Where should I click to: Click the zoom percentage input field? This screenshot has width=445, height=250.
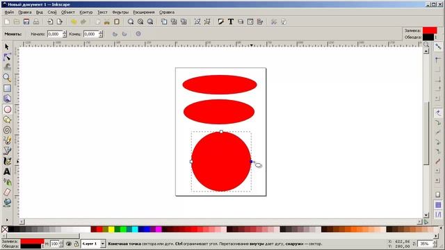[425, 244]
